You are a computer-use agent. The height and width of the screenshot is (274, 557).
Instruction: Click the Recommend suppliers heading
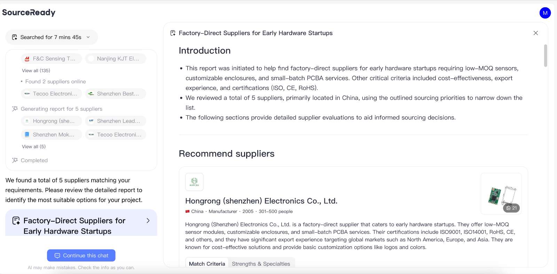(x=227, y=153)
